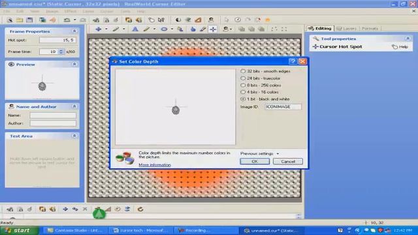Image resolution: width=418 pixels, height=235 pixels.
Task: Open the More information link
Action: pos(155,165)
